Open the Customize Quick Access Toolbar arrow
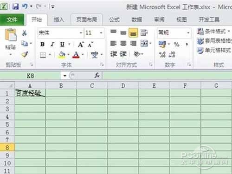This screenshot has width=232, height=174. [53, 6]
